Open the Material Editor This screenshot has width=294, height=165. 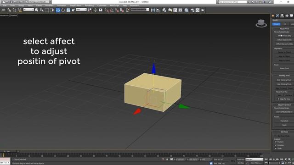(187, 10)
